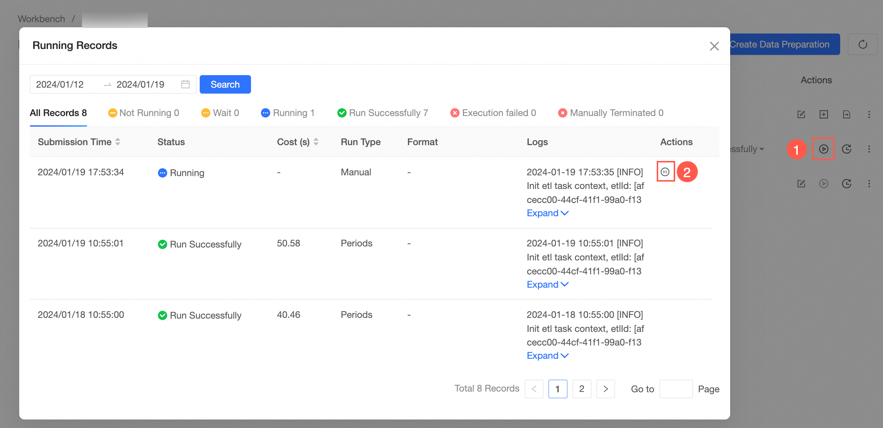The width and height of the screenshot is (883, 428).
Task: Expand the 17:53:35 log entry
Action: (547, 213)
